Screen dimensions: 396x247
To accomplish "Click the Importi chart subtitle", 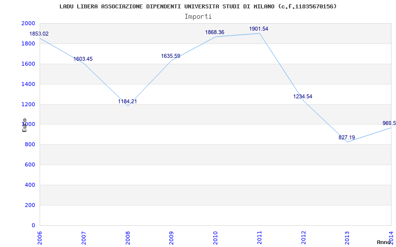I will [x=198, y=17].
